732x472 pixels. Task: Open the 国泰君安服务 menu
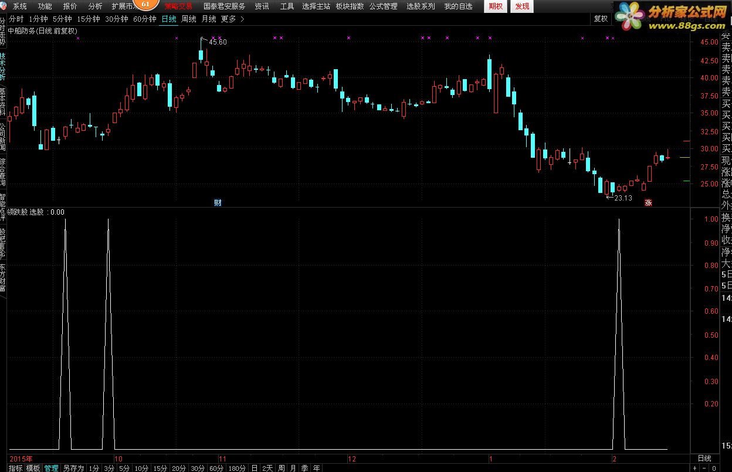pyautogui.click(x=224, y=6)
